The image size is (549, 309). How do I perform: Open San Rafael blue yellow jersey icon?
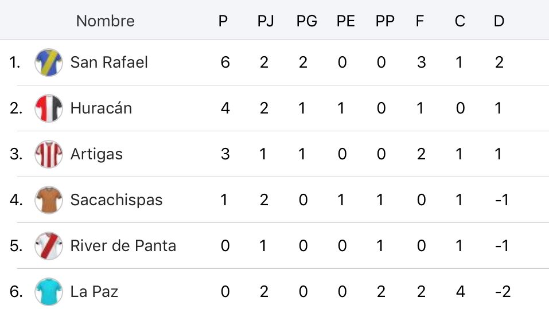(x=49, y=62)
